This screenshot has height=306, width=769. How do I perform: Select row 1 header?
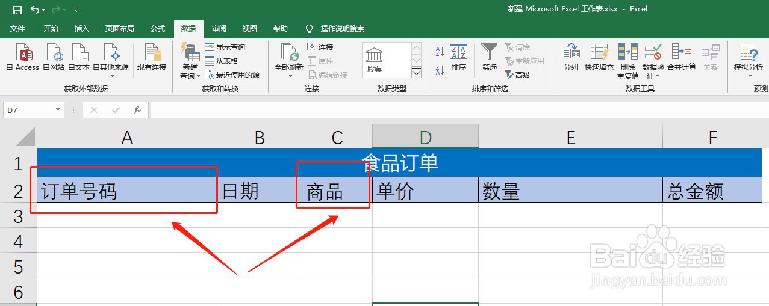18,163
